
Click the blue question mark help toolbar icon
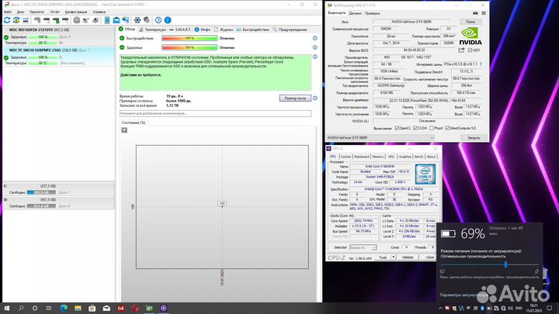(158, 20)
